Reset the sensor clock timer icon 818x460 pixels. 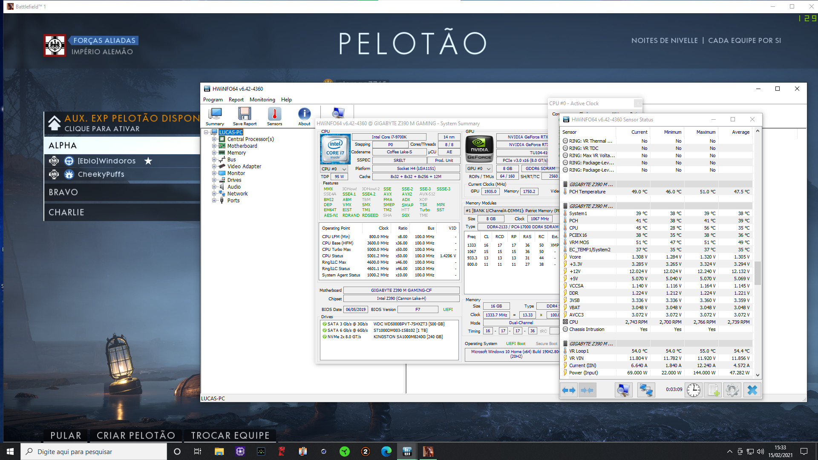[694, 390]
